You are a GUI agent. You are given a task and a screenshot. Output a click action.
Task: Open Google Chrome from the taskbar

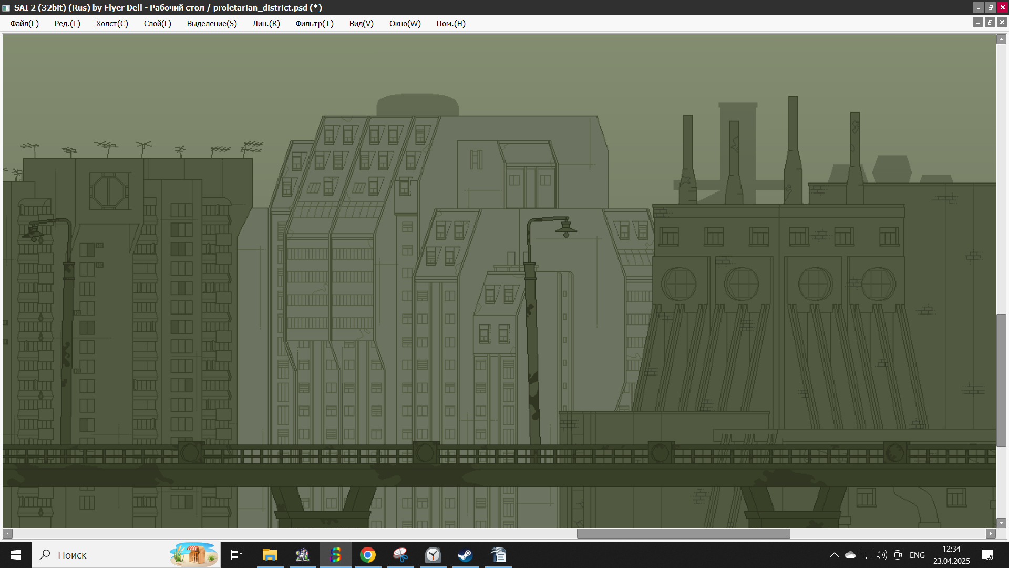[368, 555]
